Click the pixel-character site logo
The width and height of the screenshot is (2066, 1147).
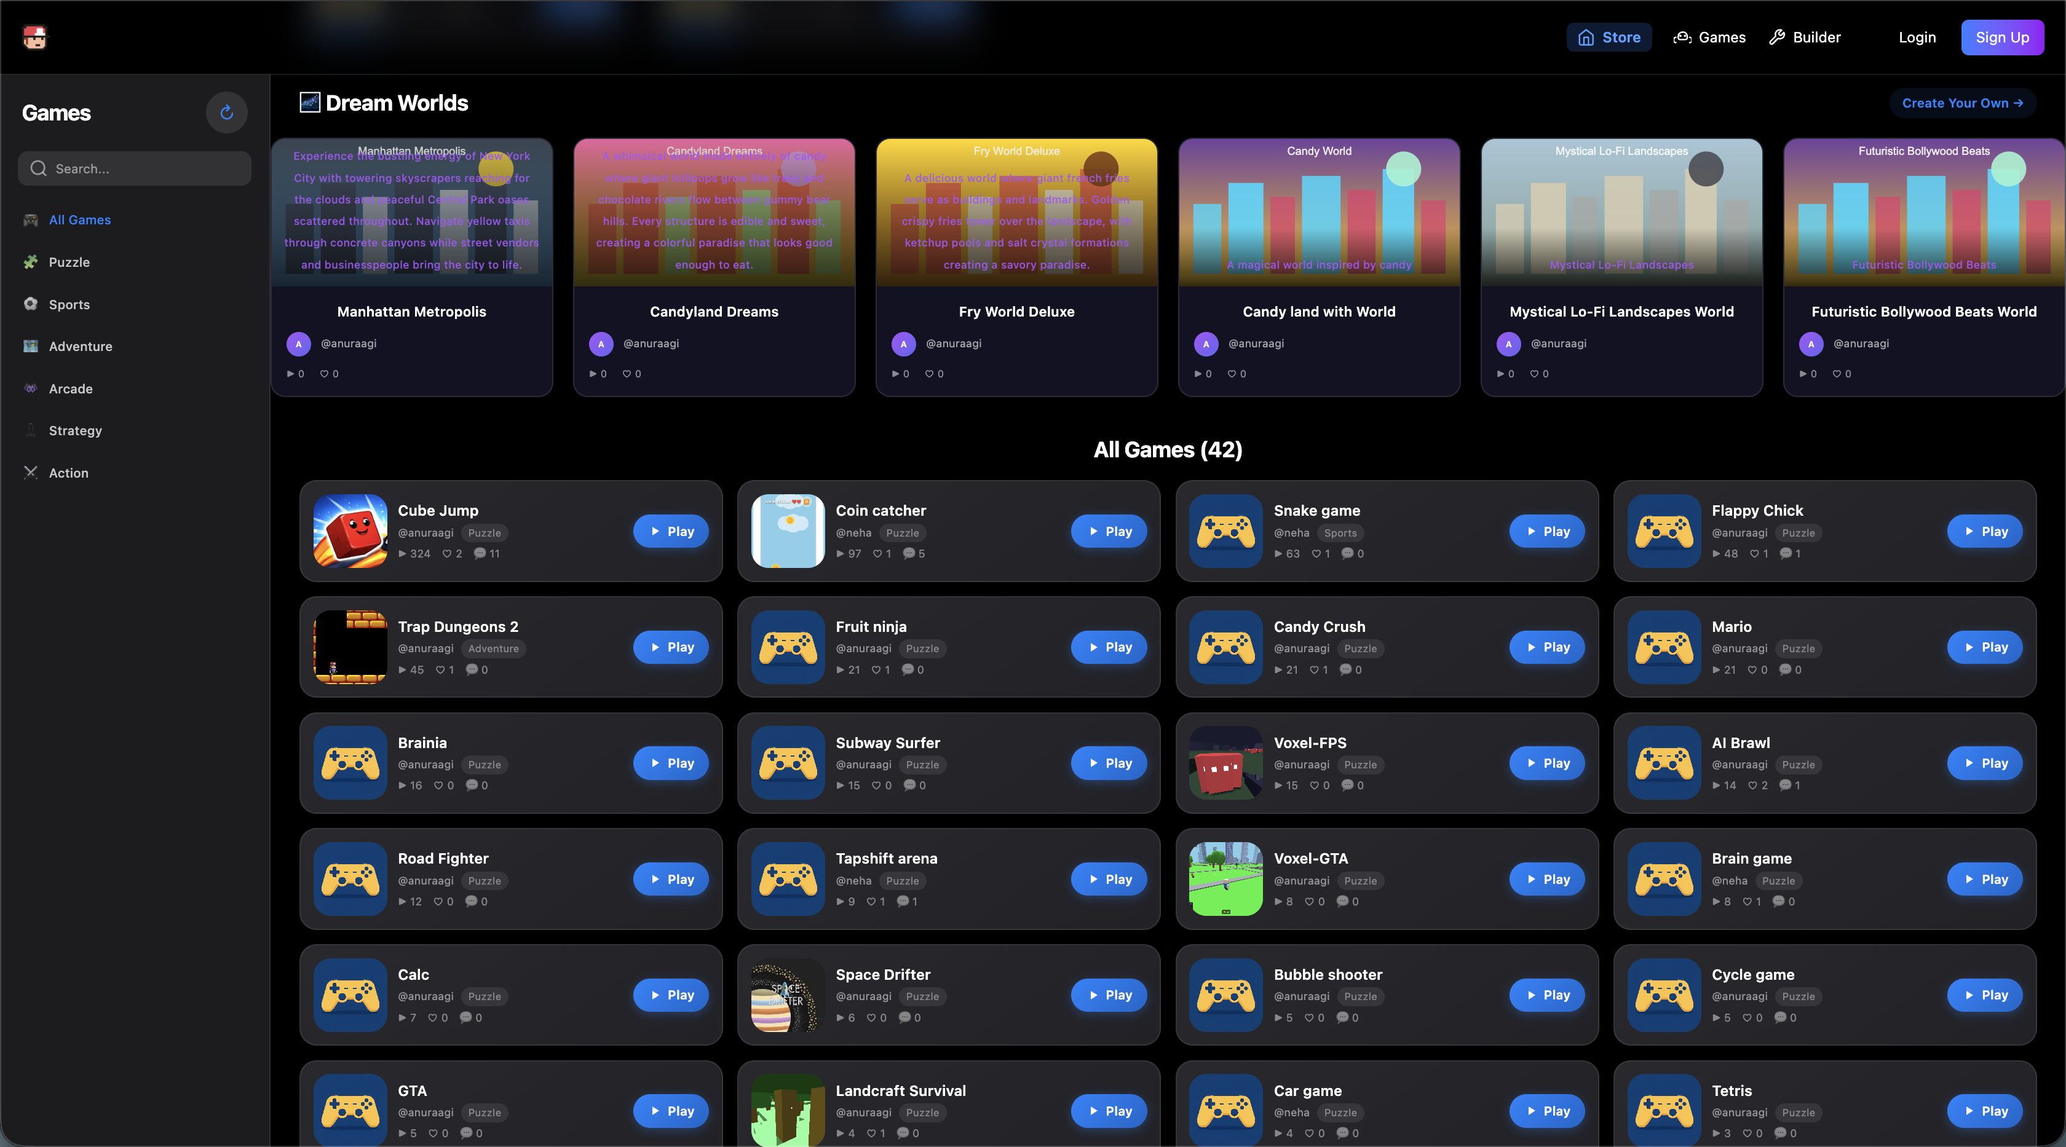[35, 37]
